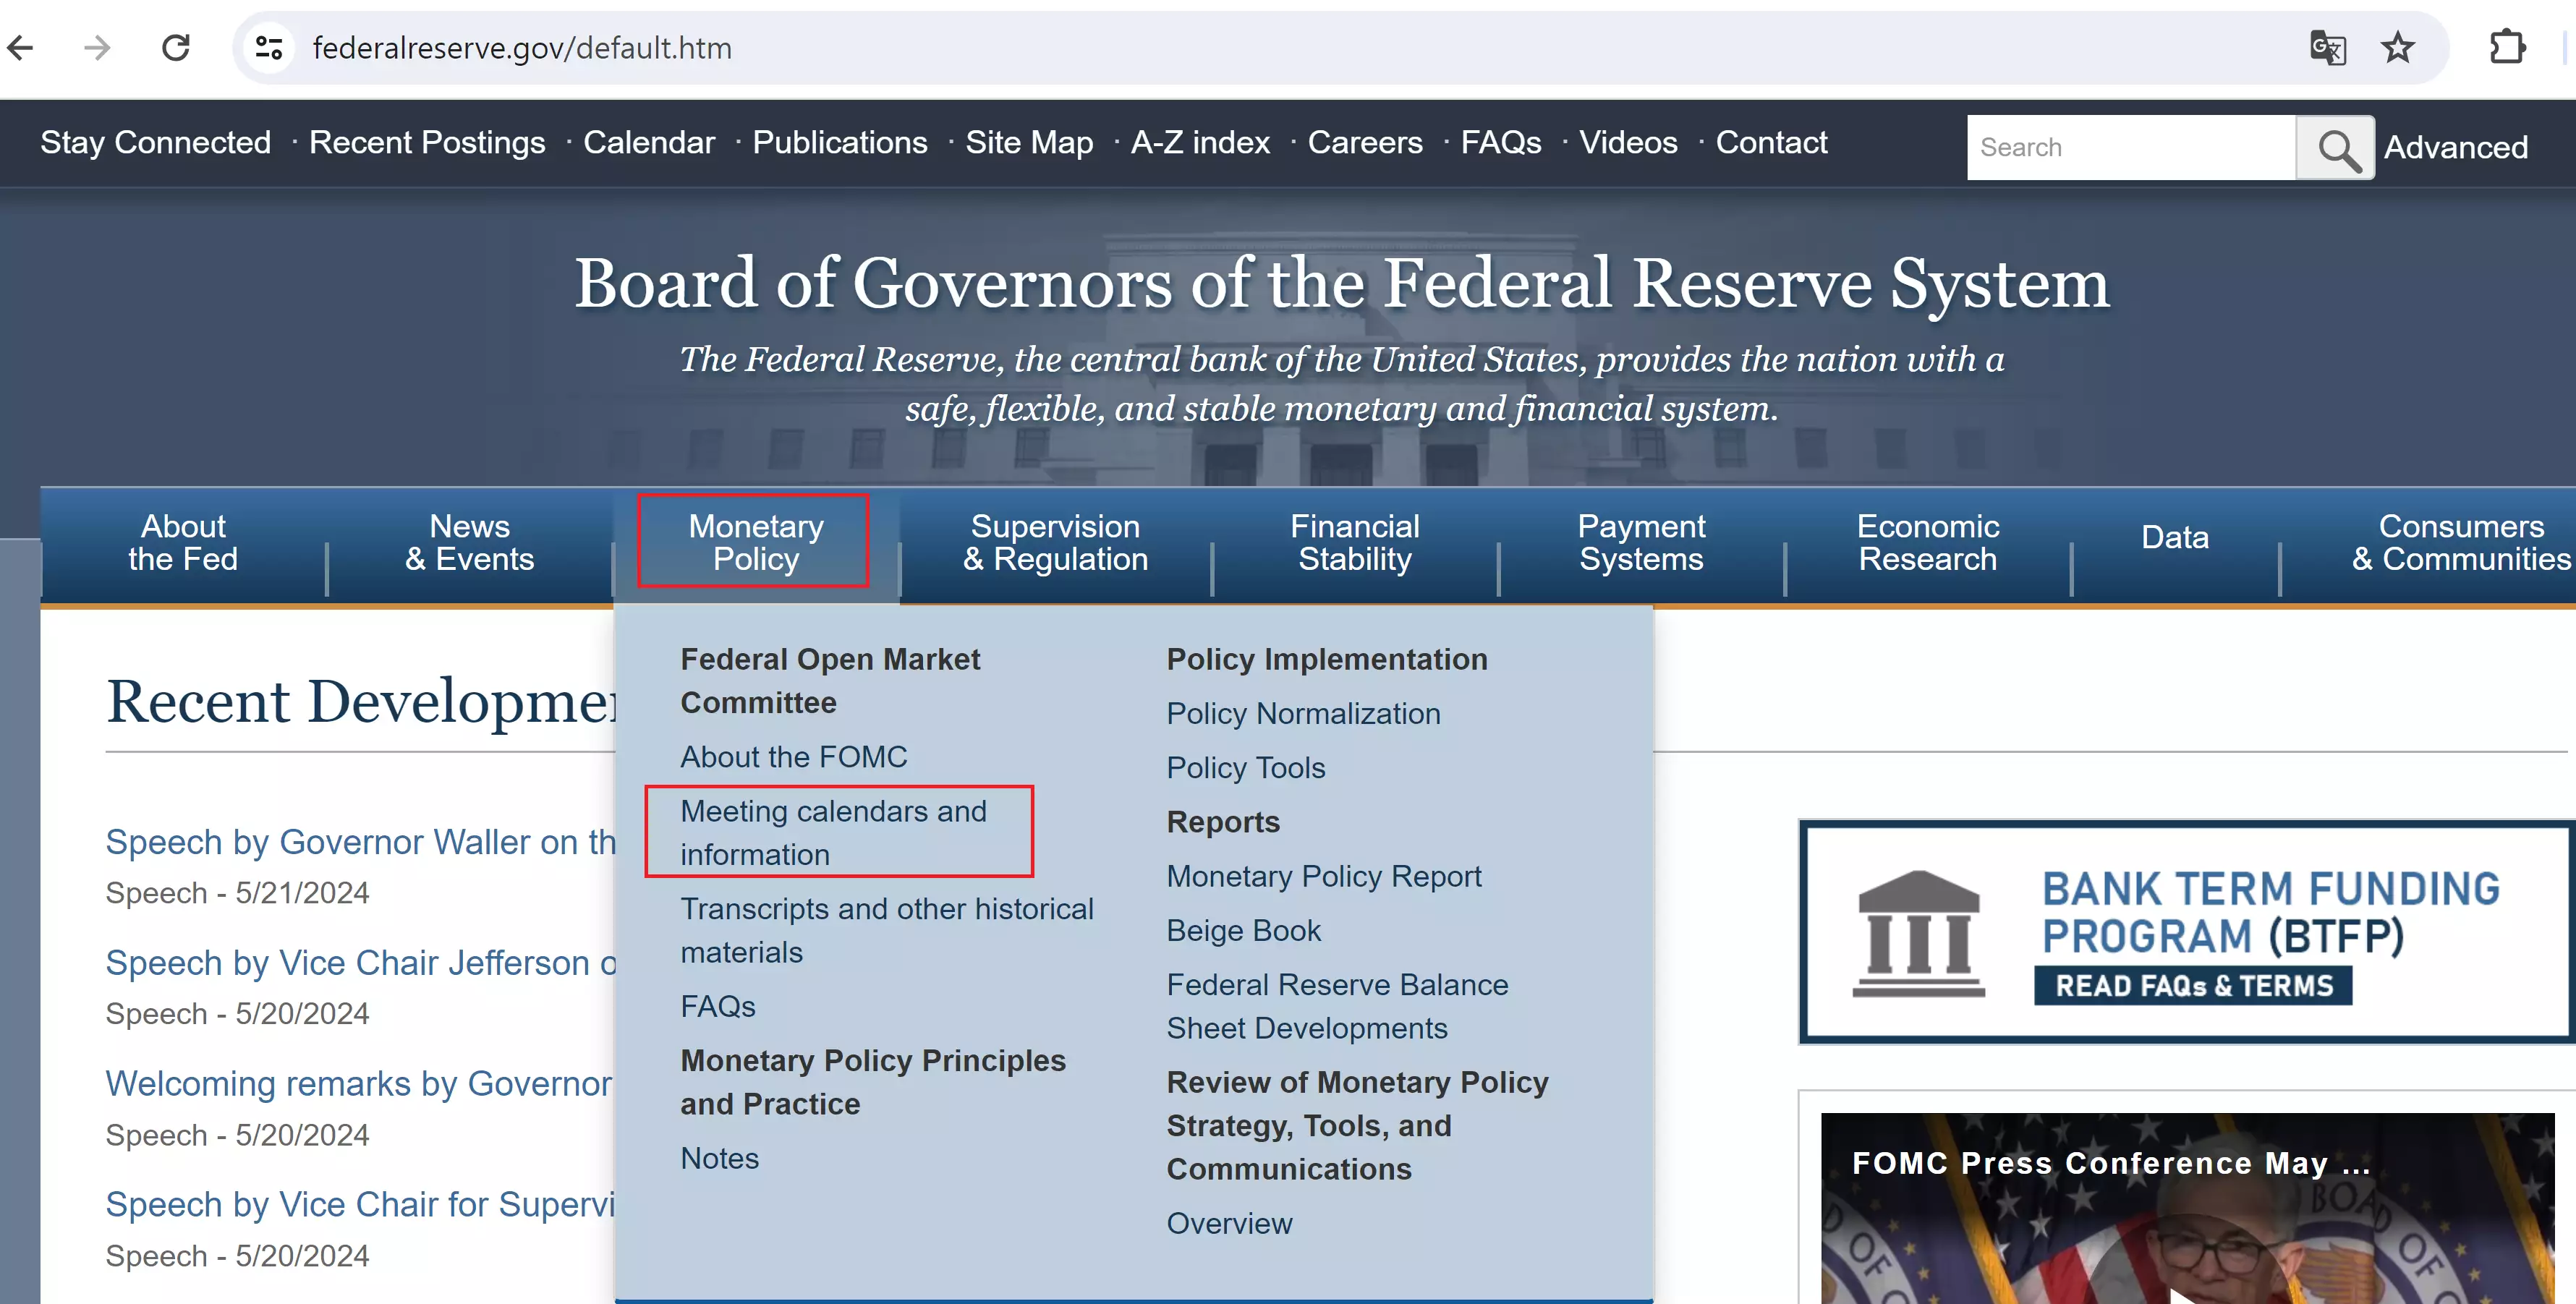2576x1304 pixels.
Task: Click the translate page icon
Action: pos(2327,47)
